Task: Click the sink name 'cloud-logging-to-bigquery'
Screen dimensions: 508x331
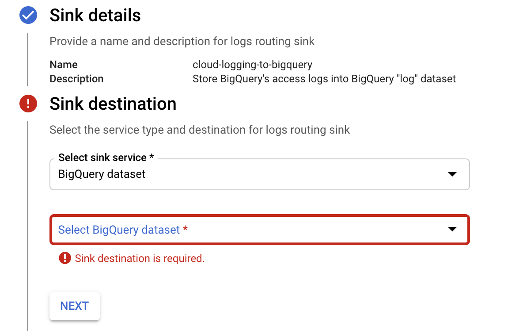Action: tap(252, 65)
